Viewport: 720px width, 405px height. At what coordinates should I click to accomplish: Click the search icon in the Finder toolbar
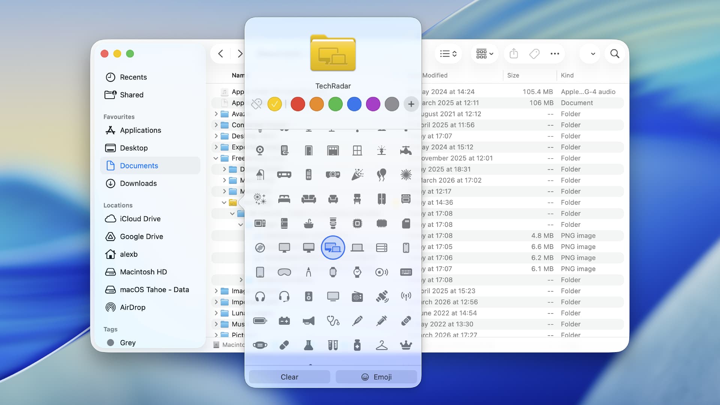pyautogui.click(x=614, y=54)
